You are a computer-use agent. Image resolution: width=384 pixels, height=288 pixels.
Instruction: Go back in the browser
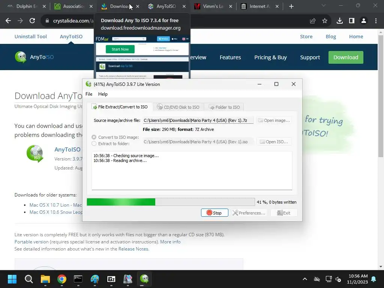pyautogui.click(x=8, y=21)
